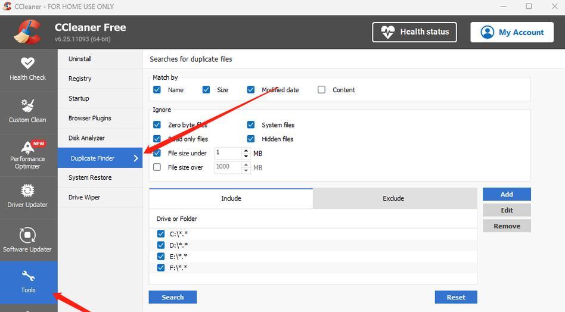Open the Driver Updater section
Viewport: 565px width, 312px height.
(x=28, y=198)
